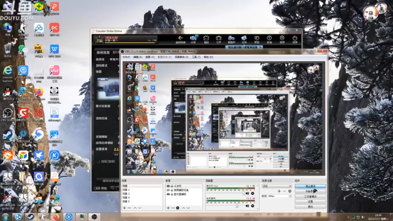Click the back arrow in Counter-Strike Online toolbar
The width and height of the screenshot is (393, 221).
(x=180, y=38)
